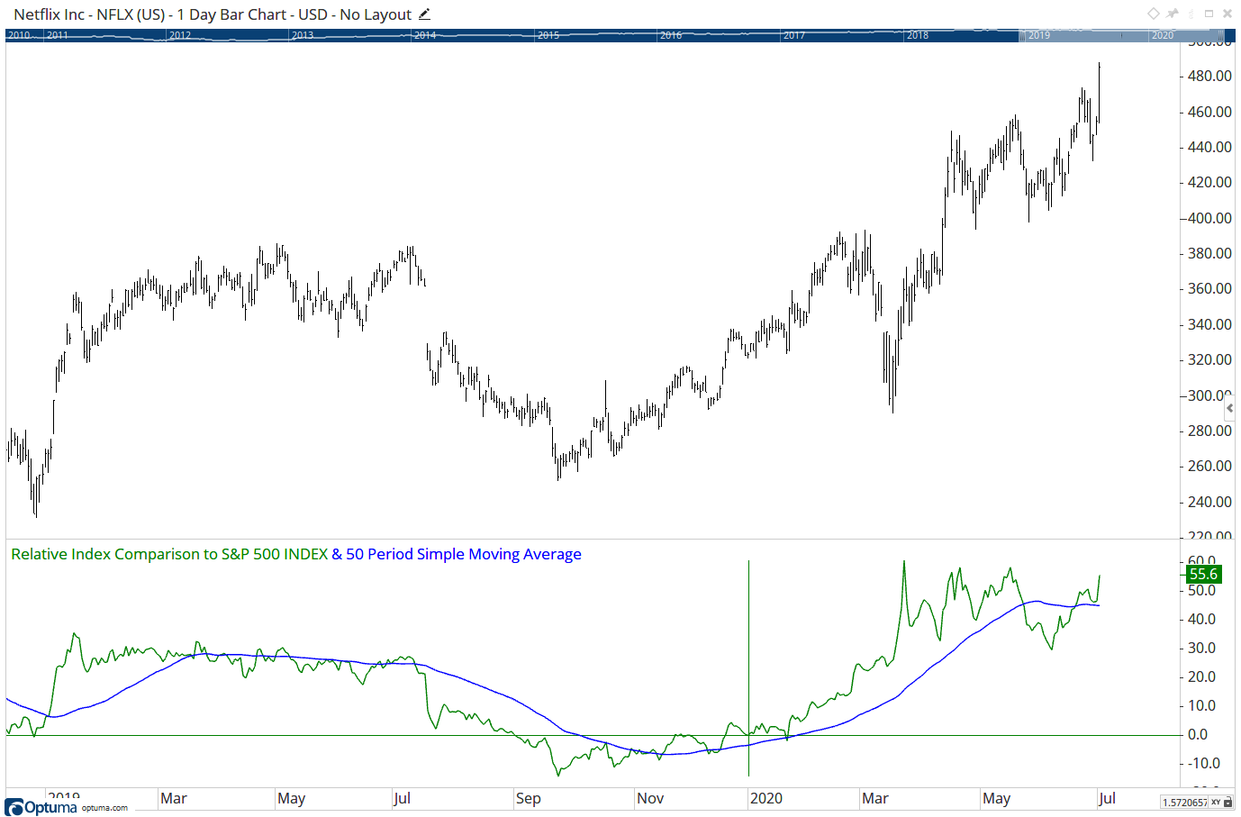
Task: Click the 240.00 price axis label
Action: [x=1209, y=502]
